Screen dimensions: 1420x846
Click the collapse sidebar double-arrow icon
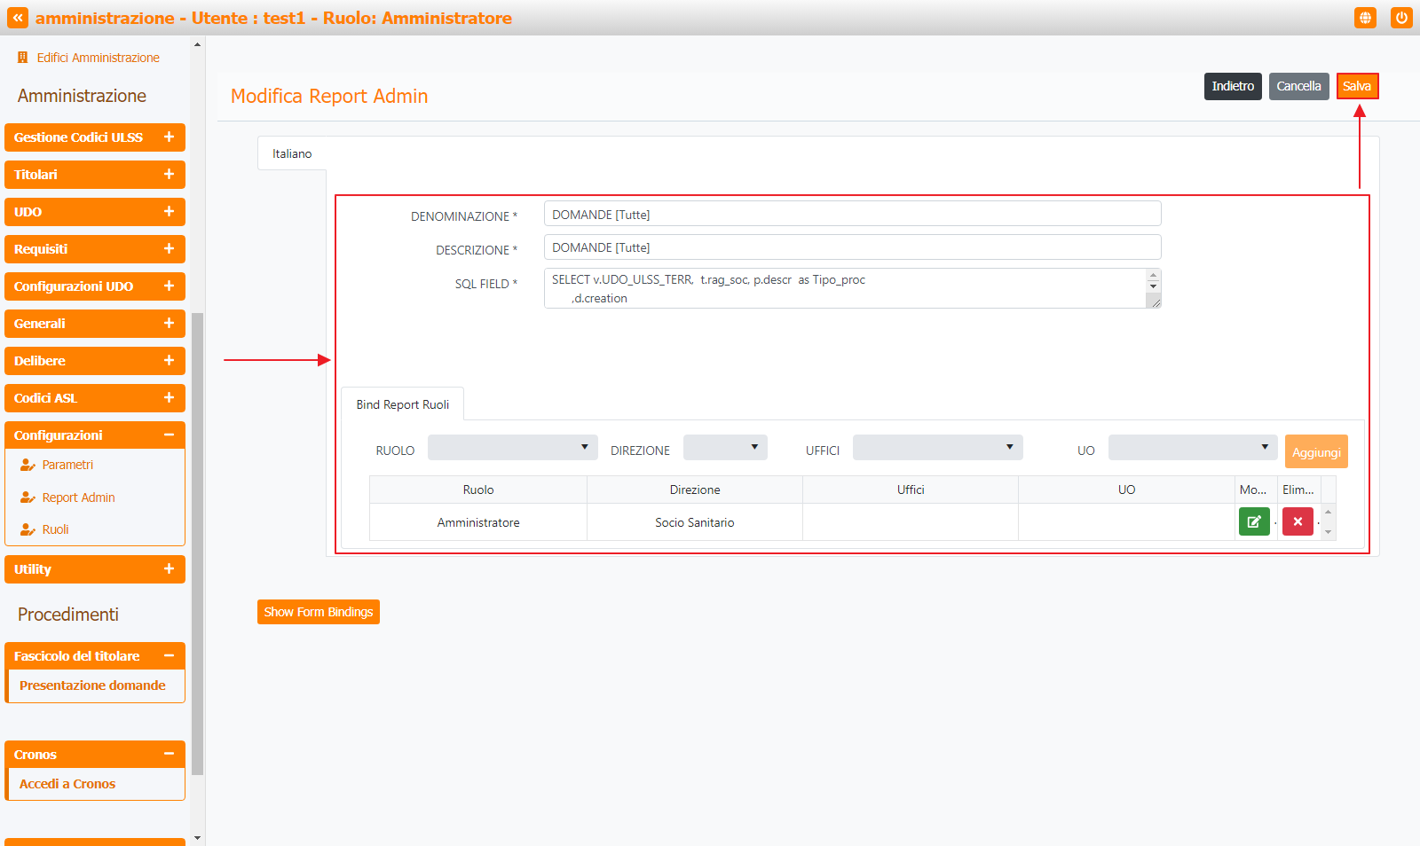click(18, 18)
